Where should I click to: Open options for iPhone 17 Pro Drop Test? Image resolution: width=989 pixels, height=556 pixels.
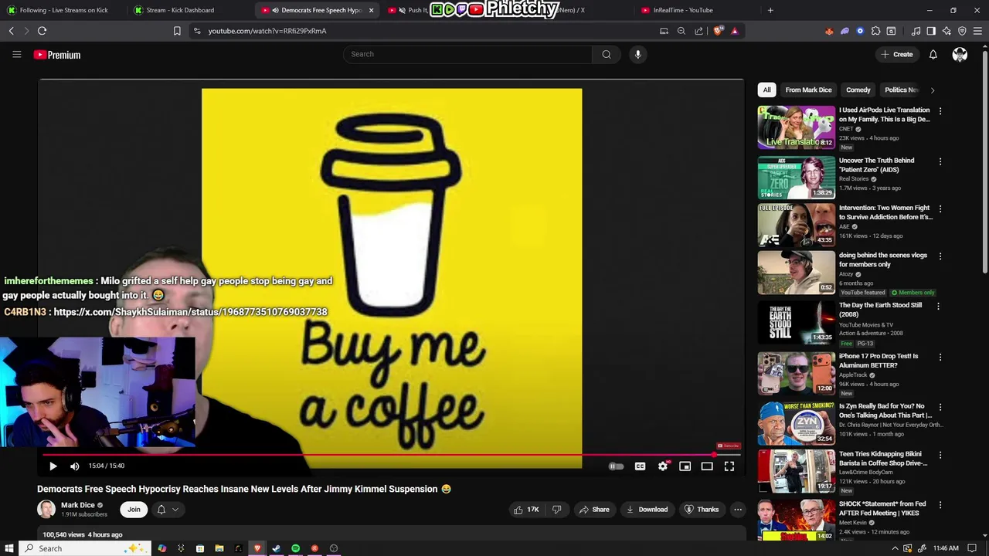point(940,358)
